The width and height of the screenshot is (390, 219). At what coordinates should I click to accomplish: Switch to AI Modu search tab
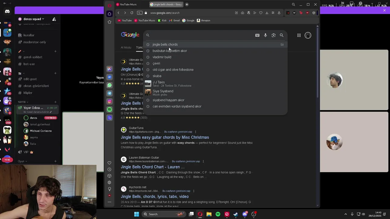[126, 47]
